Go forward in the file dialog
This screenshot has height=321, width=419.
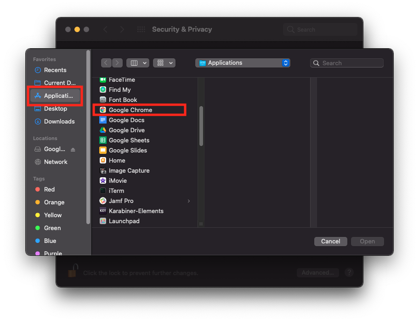coord(117,63)
